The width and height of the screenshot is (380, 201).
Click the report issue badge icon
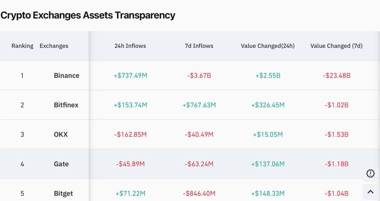pos(370,173)
